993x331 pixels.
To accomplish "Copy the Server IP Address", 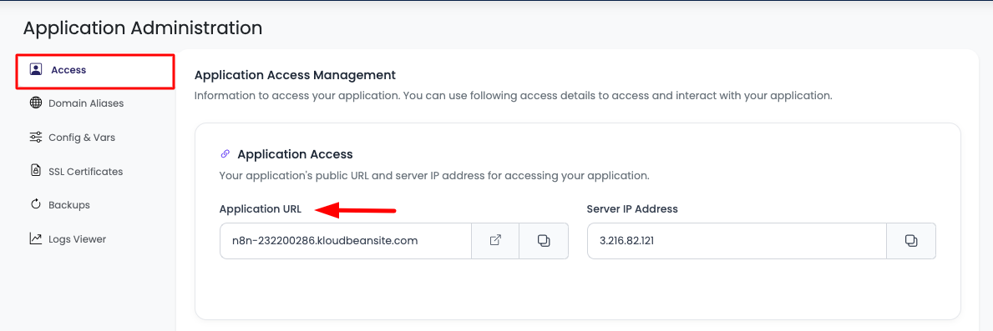I will 910,241.
